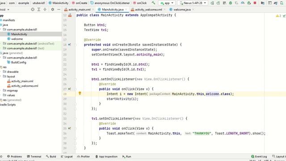Screen dimensions: 286x161
Task: Select com.example.utubevid1 (androidTest) package
Action: tap(30, 44)
